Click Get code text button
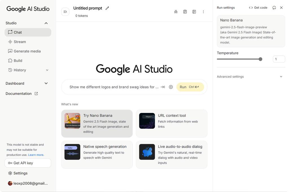Screen dimensions: 289x192 [260, 8]
